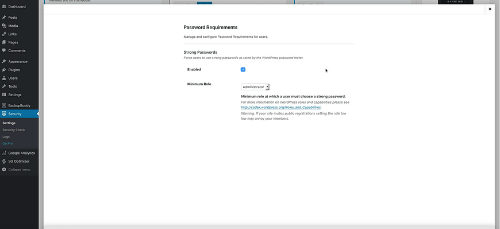Click the Users person icon

pyautogui.click(x=4, y=78)
